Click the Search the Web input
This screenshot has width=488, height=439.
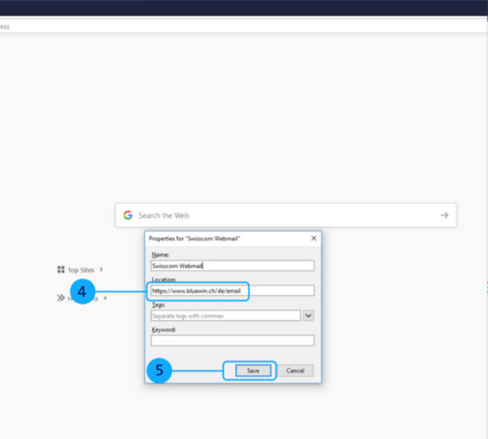coord(283,215)
